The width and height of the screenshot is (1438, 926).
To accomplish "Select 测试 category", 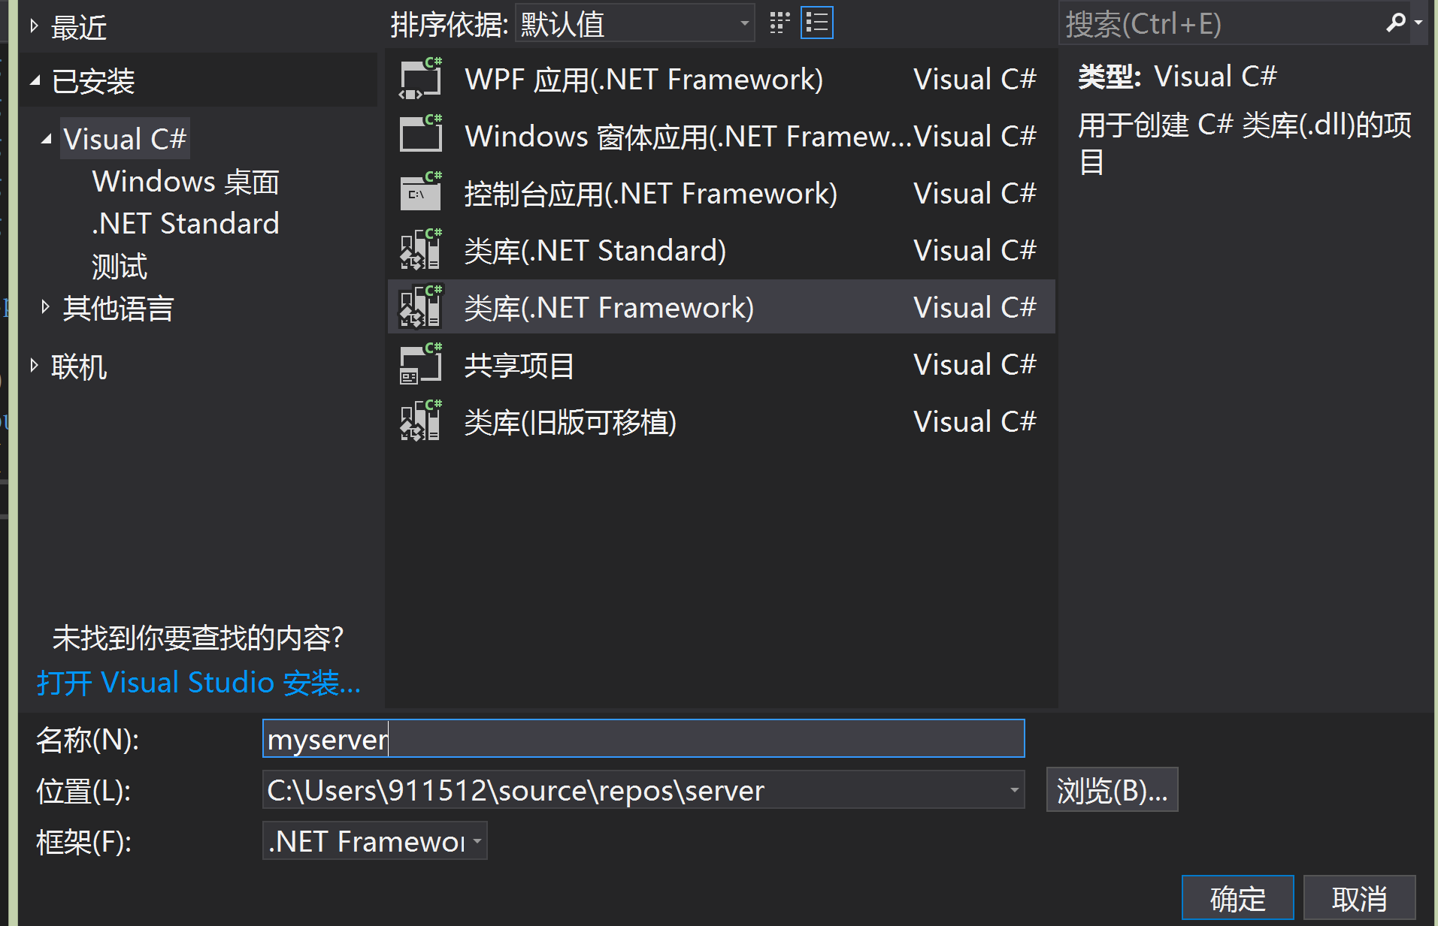I will point(120,266).
